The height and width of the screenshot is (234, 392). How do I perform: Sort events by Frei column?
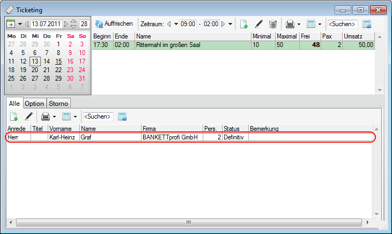[310, 36]
